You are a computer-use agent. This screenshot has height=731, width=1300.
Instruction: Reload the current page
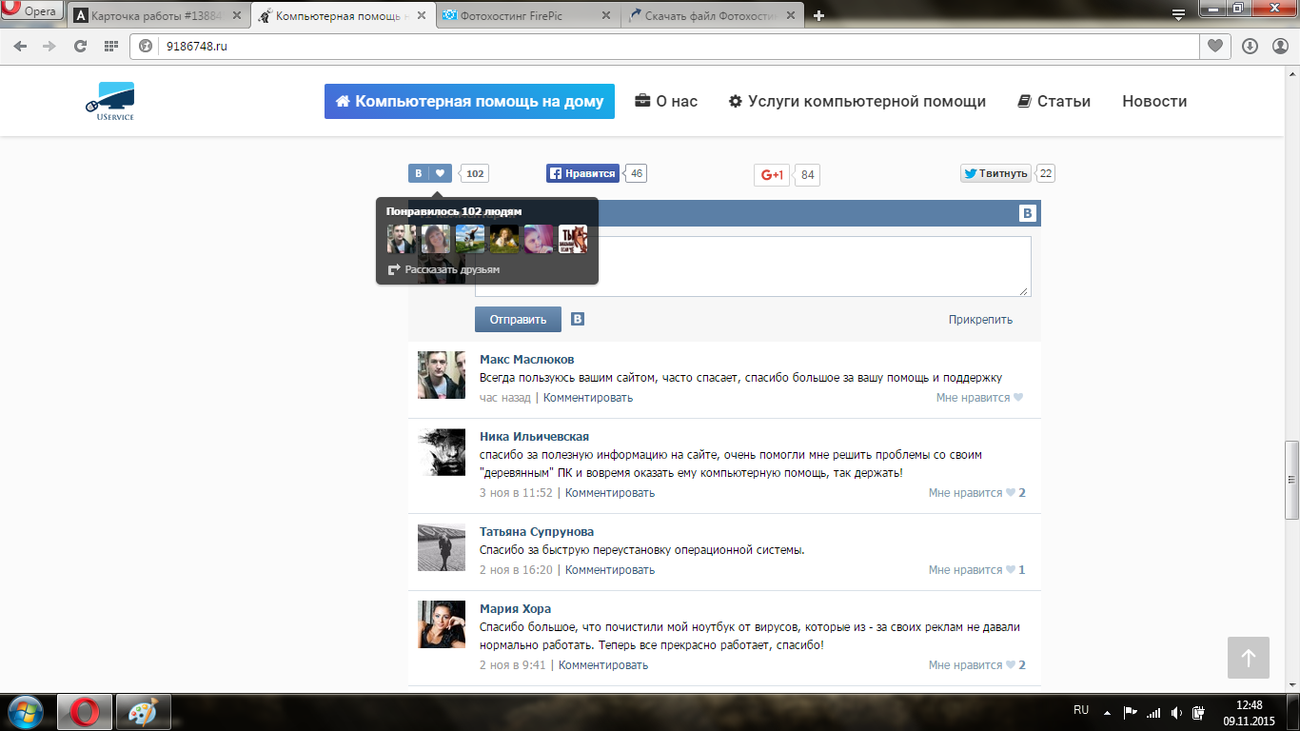point(80,46)
